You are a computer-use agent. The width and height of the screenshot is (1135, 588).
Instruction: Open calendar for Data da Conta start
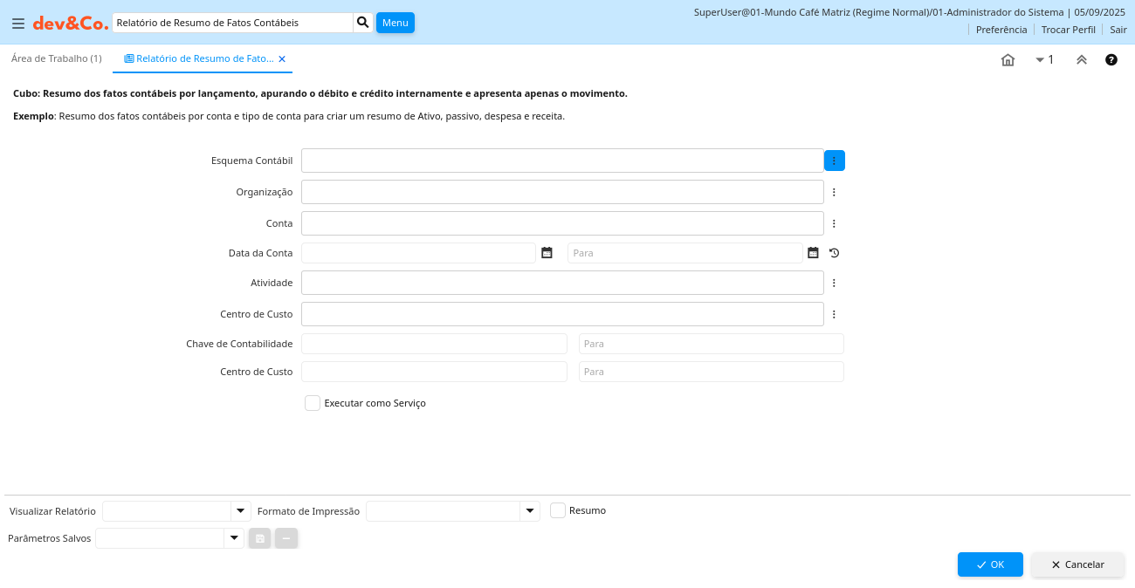point(547,253)
